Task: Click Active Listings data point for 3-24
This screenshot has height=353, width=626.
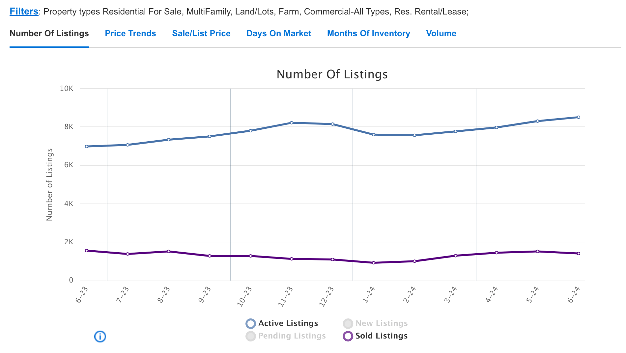Action: click(x=456, y=131)
